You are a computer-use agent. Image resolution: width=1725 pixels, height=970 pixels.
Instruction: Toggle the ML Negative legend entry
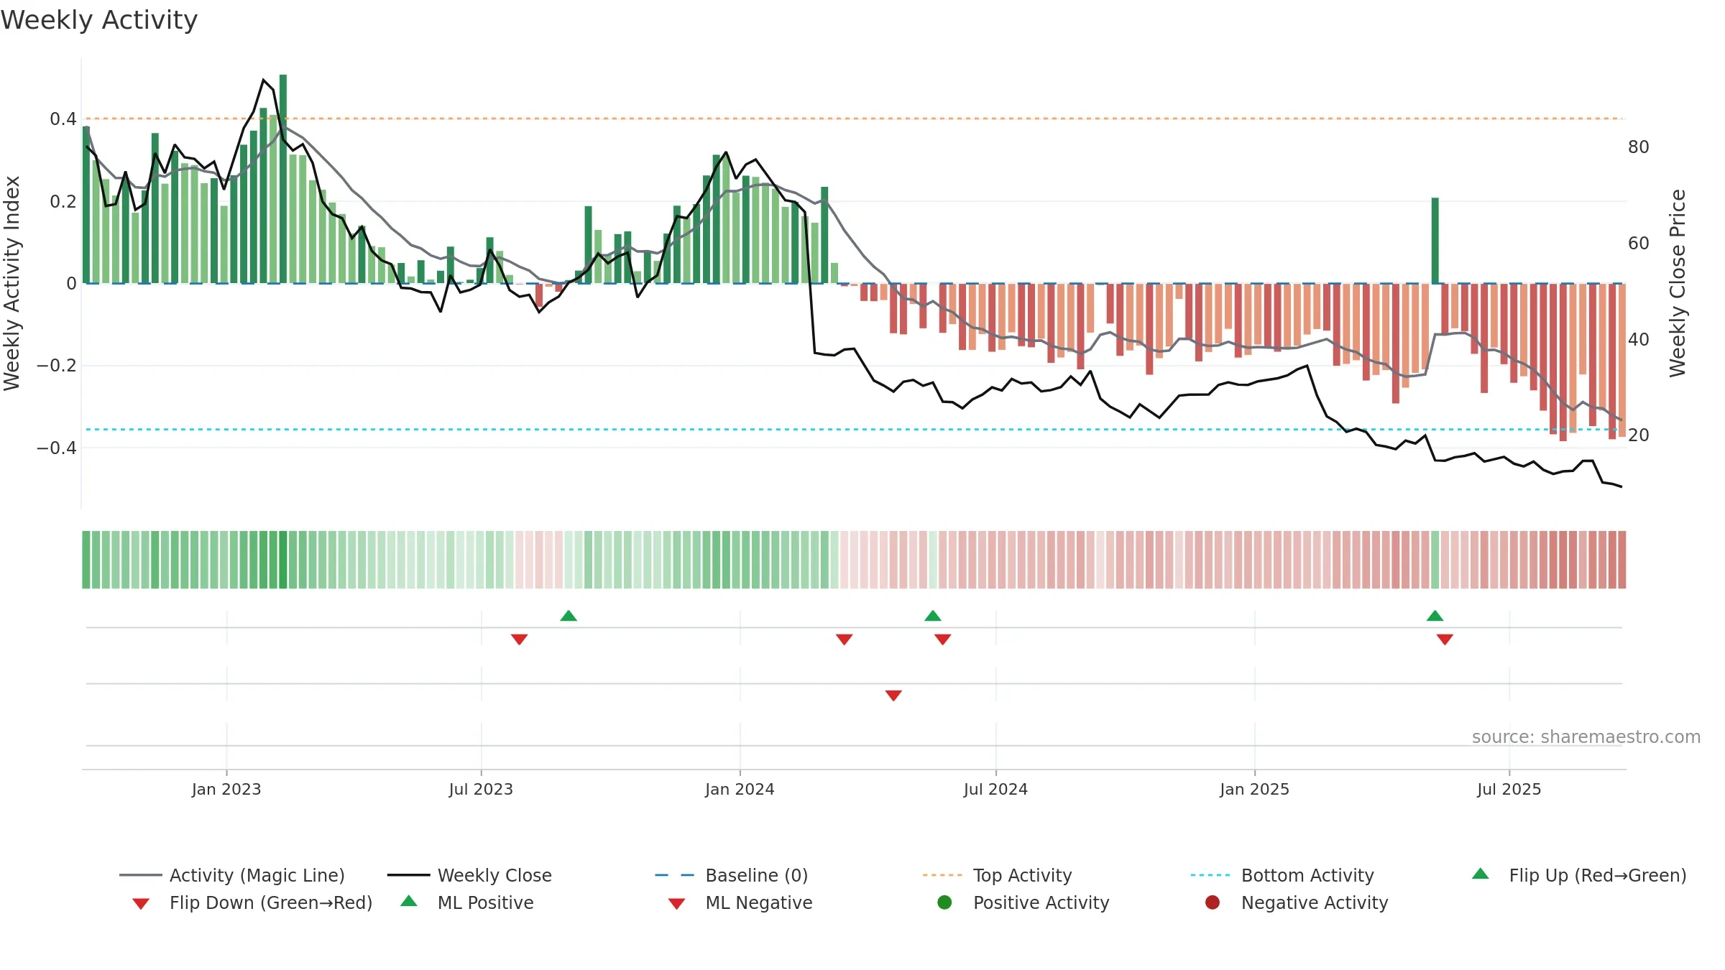[740, 902]
